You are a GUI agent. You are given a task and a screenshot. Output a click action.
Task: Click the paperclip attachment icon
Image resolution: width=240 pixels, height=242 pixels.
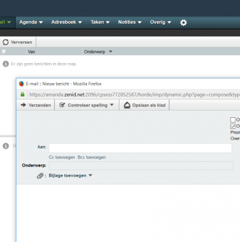click(40, 175)
